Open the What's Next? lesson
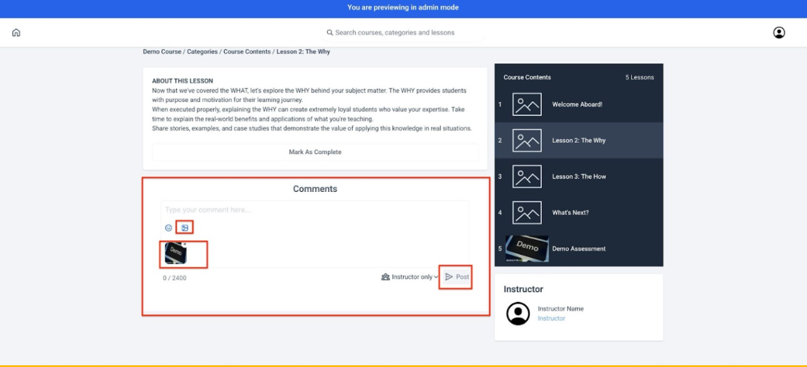807x367 pixels. (x=579, y=212)
